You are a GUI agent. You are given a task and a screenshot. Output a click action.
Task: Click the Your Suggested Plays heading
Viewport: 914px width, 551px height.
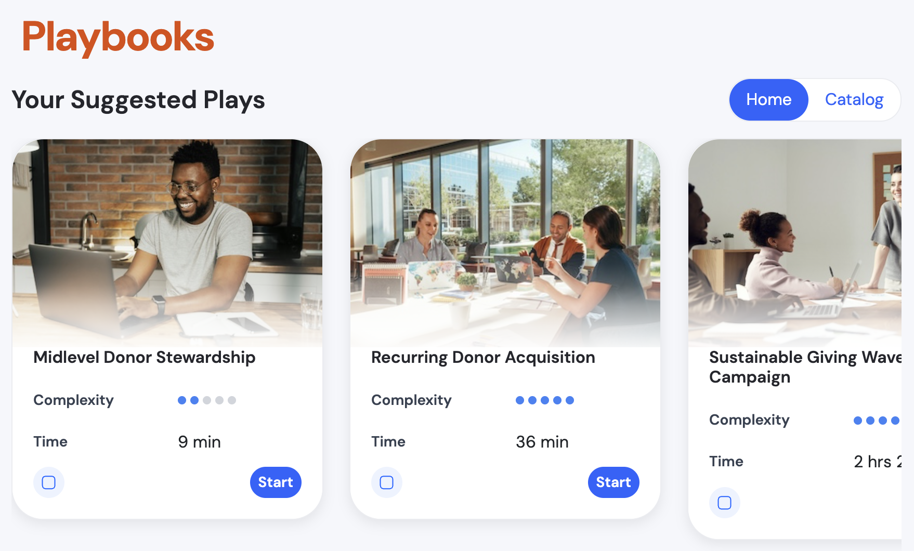click(x=138, y=100)
